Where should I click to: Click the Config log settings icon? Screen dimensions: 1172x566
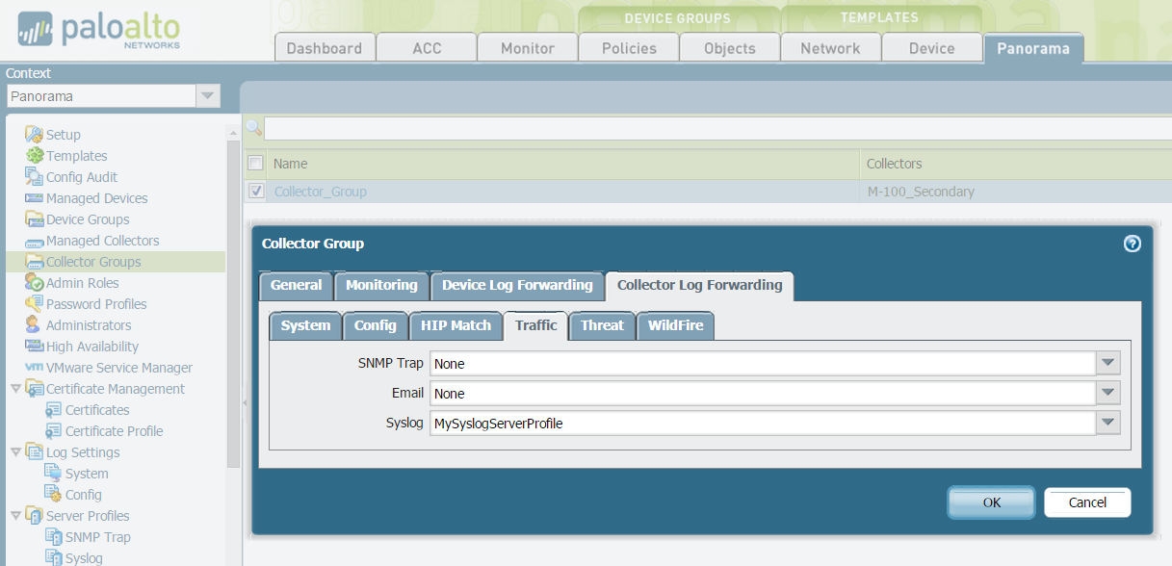point(54,495)
